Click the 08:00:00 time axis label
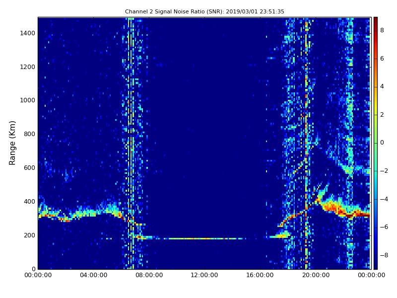 149,275
